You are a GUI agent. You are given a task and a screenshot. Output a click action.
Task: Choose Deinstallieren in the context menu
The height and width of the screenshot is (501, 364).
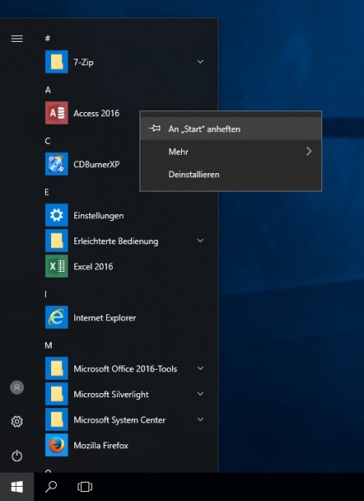230,175
